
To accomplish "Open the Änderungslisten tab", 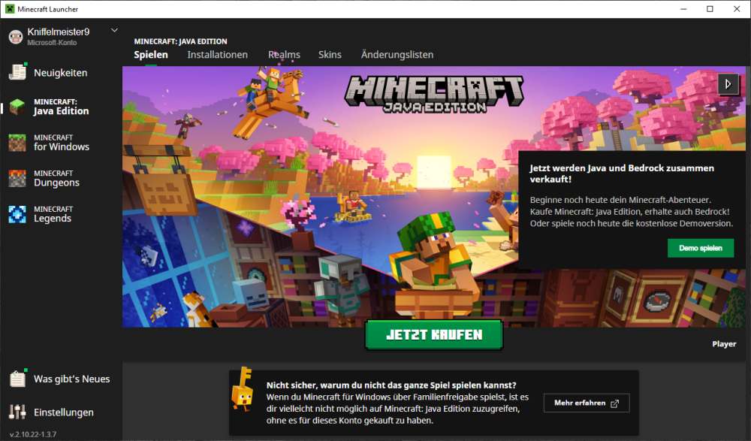I will (x=397, y=55).
